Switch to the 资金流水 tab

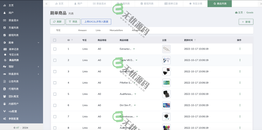100,4
